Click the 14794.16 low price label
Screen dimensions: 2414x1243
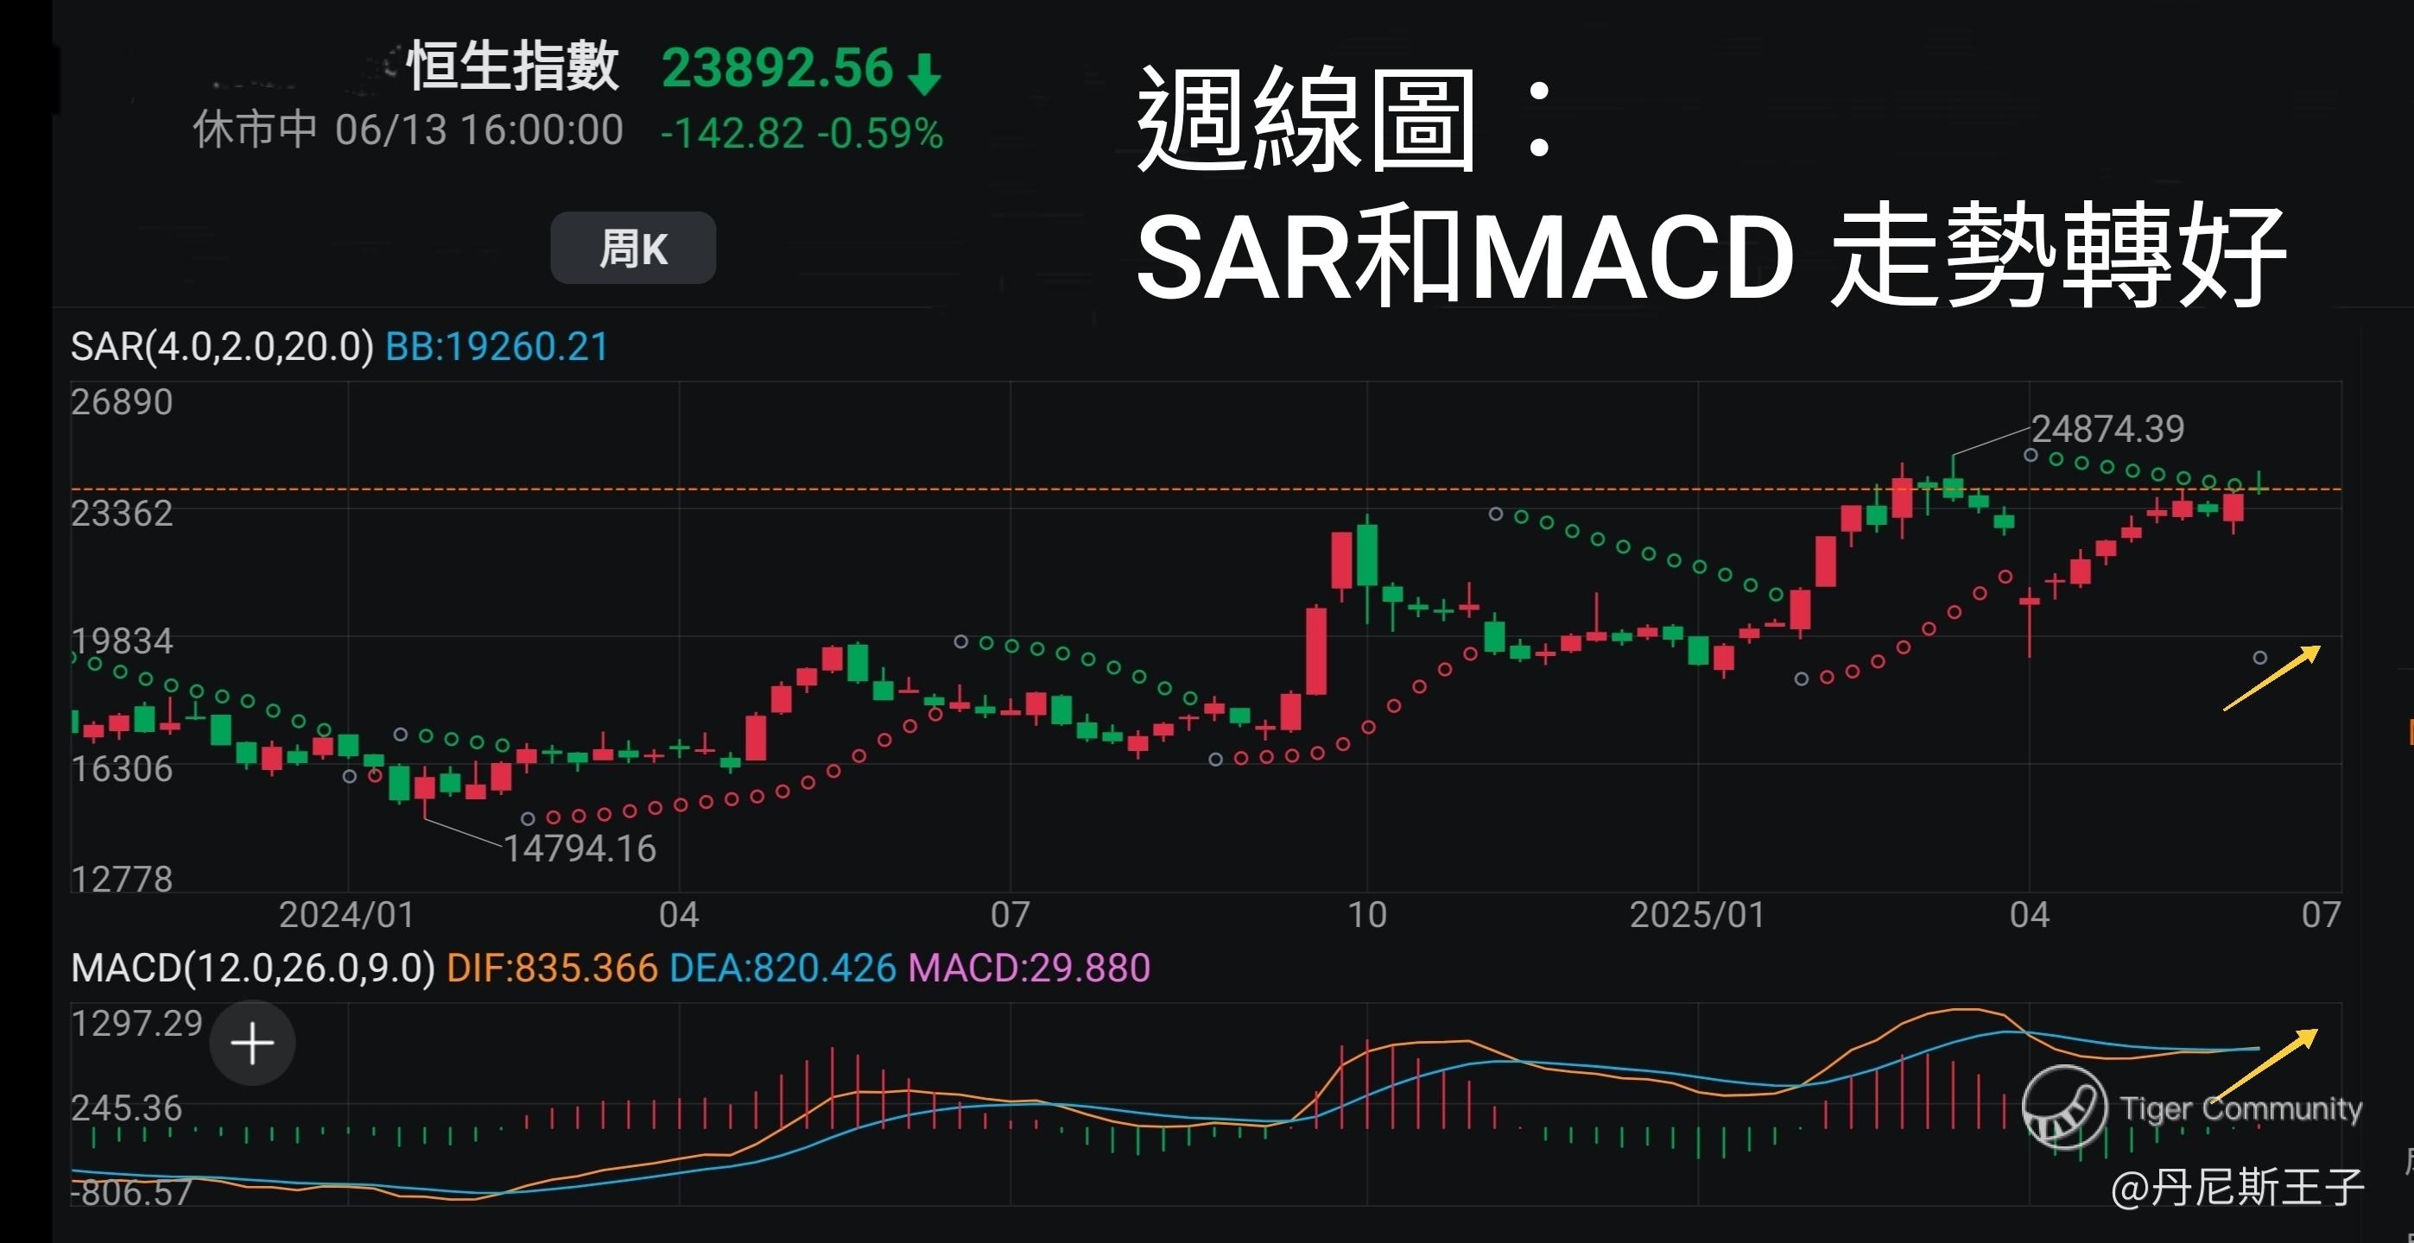click(580, 849)
